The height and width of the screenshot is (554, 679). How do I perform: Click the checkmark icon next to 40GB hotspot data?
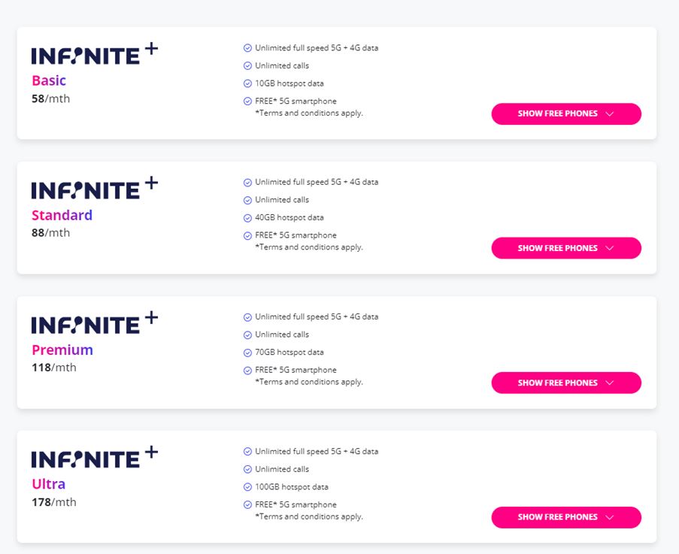coord(246,218)
